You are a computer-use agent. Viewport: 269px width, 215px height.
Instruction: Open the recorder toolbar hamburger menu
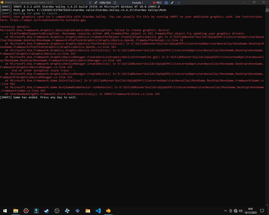click(90, 2)
